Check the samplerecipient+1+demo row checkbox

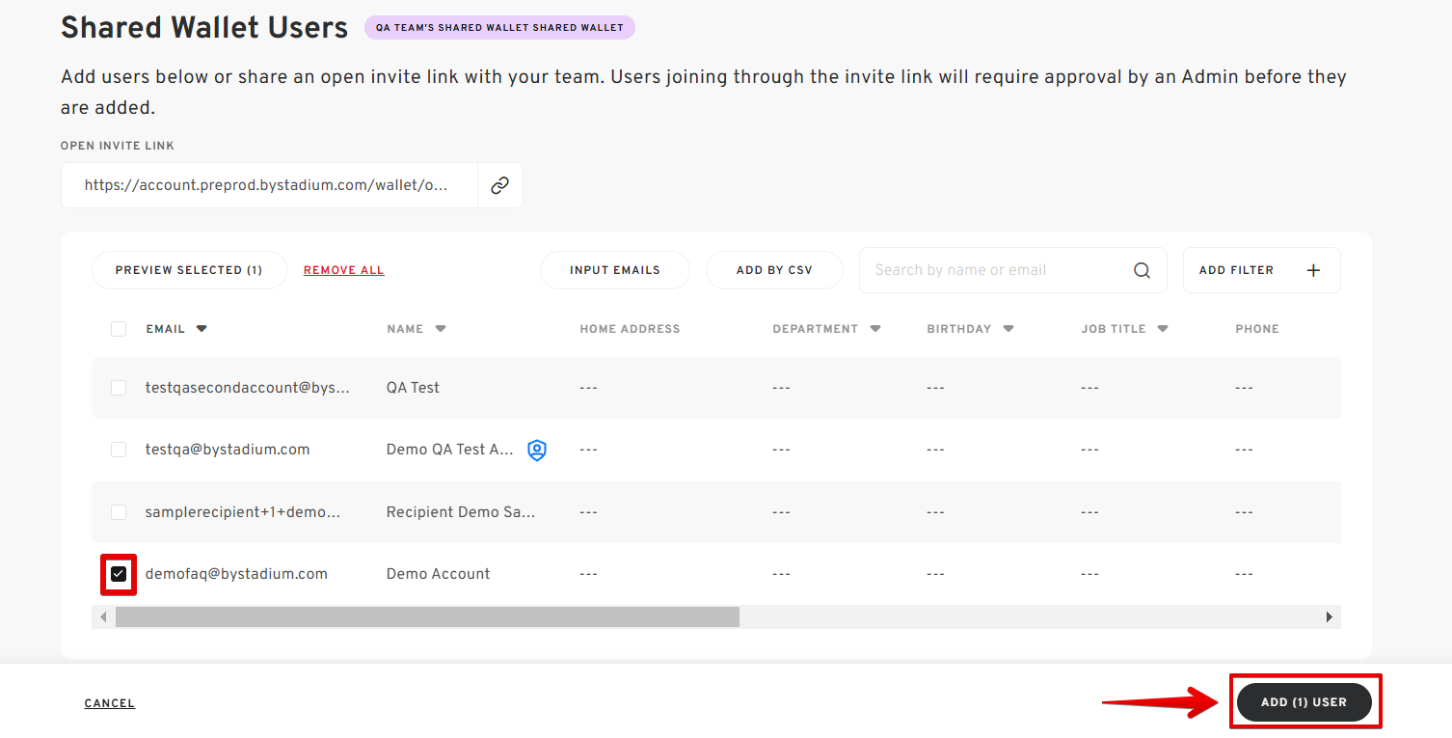[x=119, y=512]
